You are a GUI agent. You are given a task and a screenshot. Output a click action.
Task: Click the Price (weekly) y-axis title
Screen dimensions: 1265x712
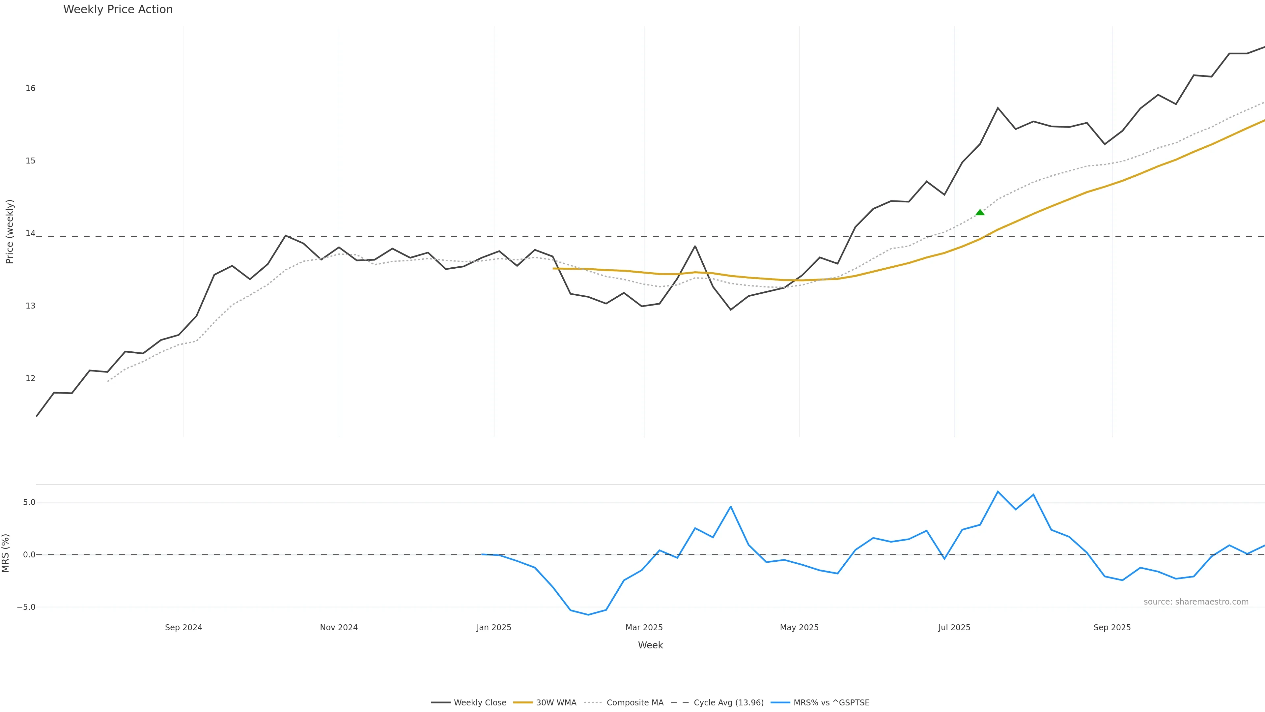coord(10,231)
